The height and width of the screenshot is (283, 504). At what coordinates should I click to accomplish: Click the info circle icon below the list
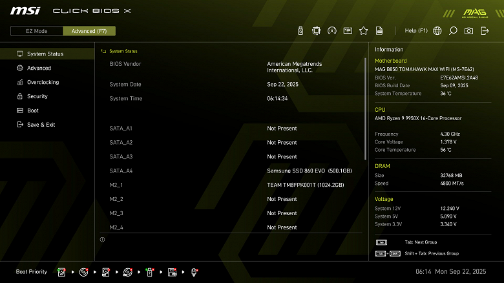pos(102,240)
